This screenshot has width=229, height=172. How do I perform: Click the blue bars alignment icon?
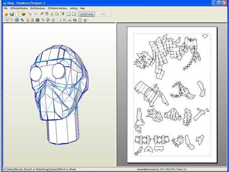pyautogui.click(x=75, y=20)
